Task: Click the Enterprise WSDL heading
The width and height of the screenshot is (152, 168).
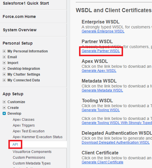Action: [100, 22]
